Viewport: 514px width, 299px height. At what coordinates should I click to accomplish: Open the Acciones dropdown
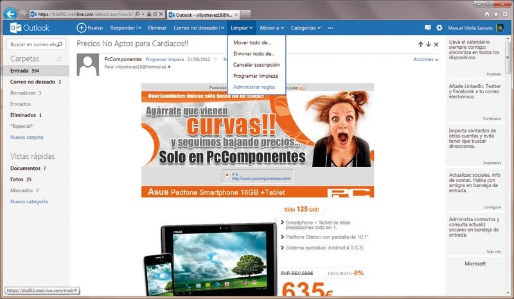pos(425,59)
